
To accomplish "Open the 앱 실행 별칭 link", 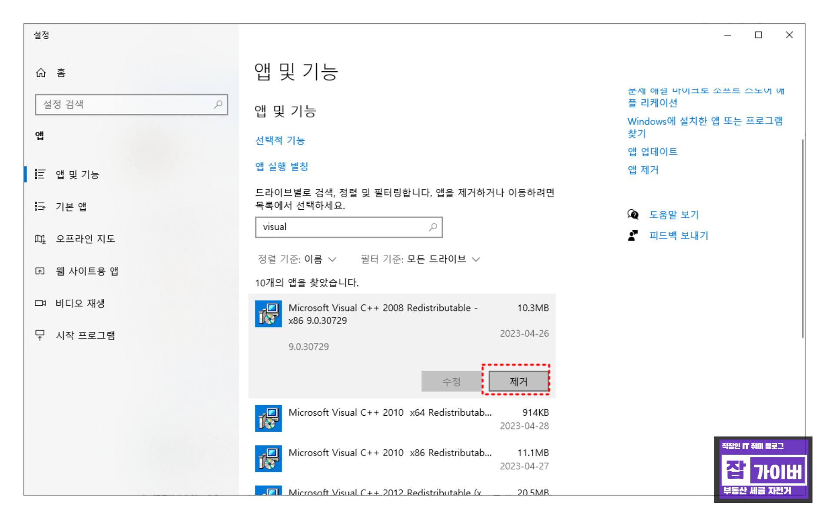I will click(282, 166).
